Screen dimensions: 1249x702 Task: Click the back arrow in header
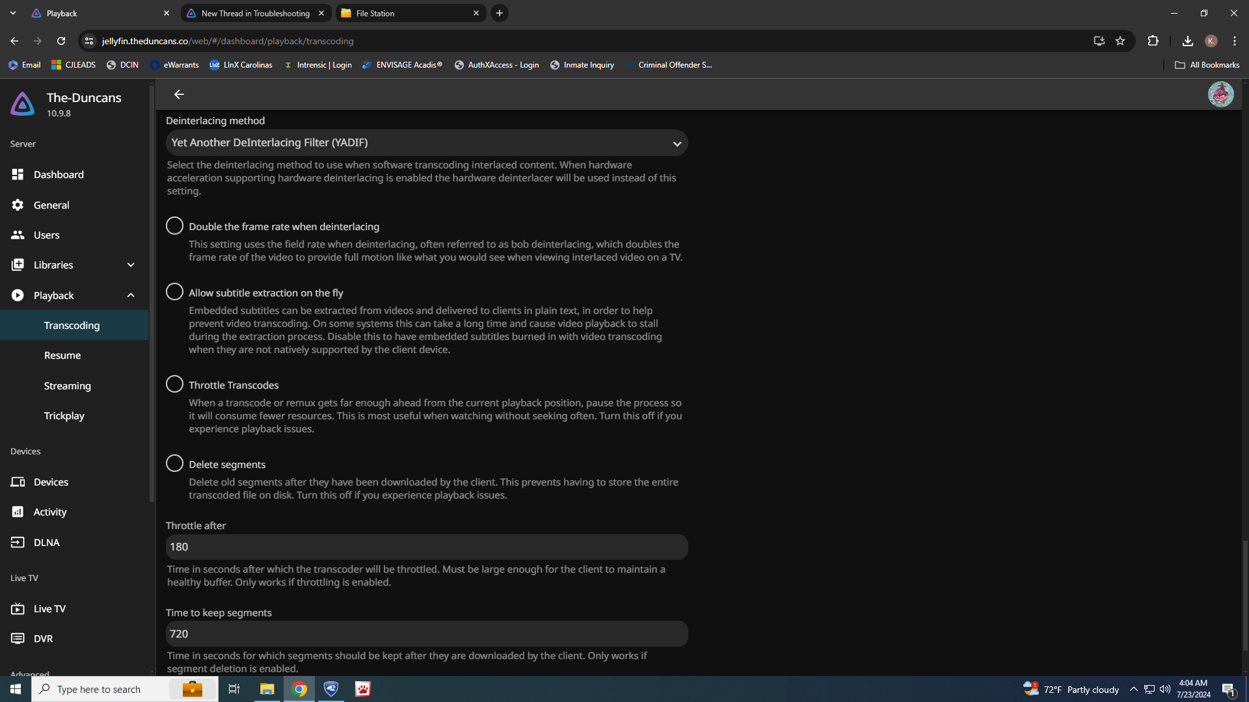pos(179,95)
